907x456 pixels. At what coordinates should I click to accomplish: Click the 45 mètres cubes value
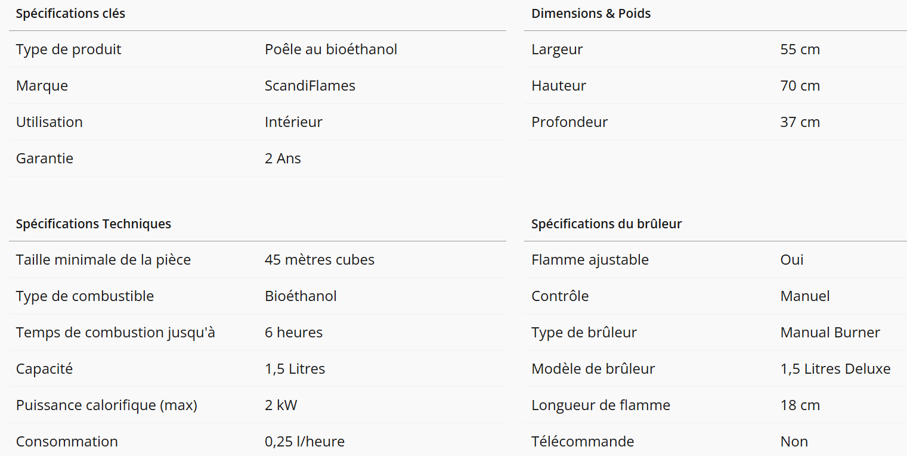pyautogui.click(x=320, y=260)
